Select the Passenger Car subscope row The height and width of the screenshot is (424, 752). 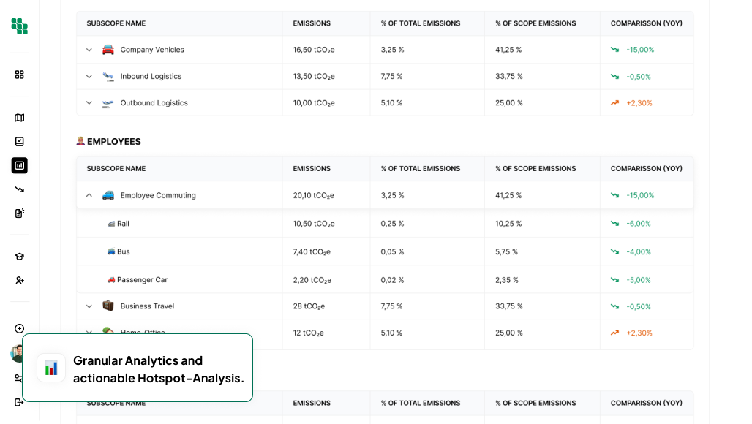142,280
